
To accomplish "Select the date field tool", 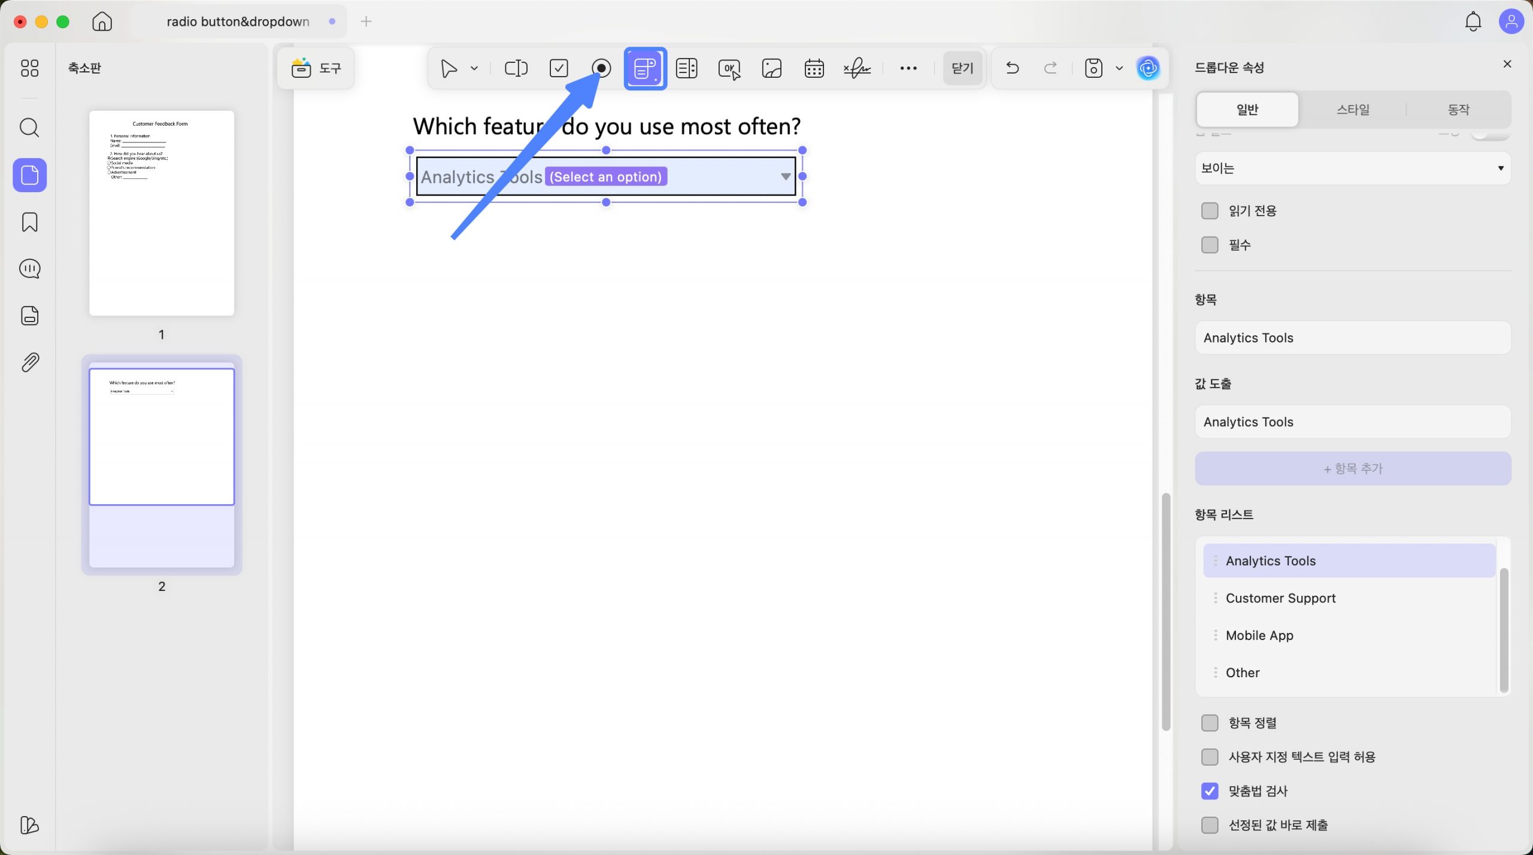I will (x=814, y=68).
